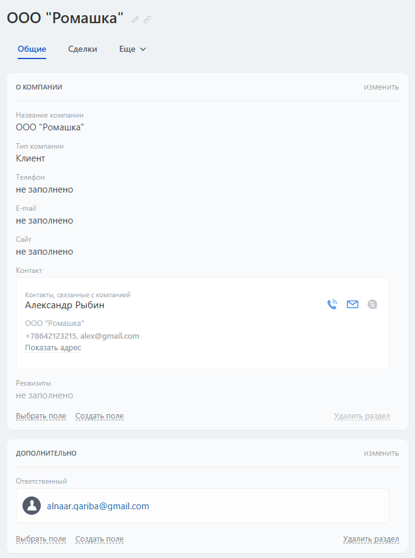Expand the "Еще" dropdown menu
Screen dimensions: 415x558
coord(133,49)
